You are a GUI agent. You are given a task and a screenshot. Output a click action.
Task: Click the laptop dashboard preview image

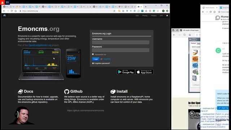point(41,64)
